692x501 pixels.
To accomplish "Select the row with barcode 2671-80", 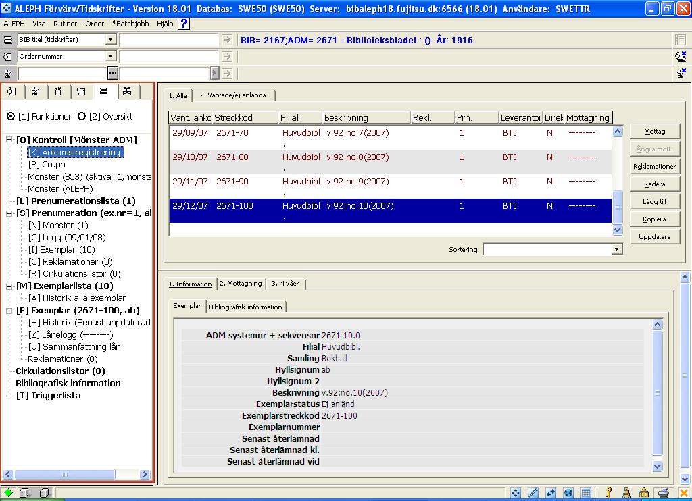I will [391, 161].
